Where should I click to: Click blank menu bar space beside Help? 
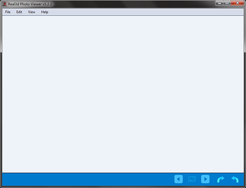(146, 12)
